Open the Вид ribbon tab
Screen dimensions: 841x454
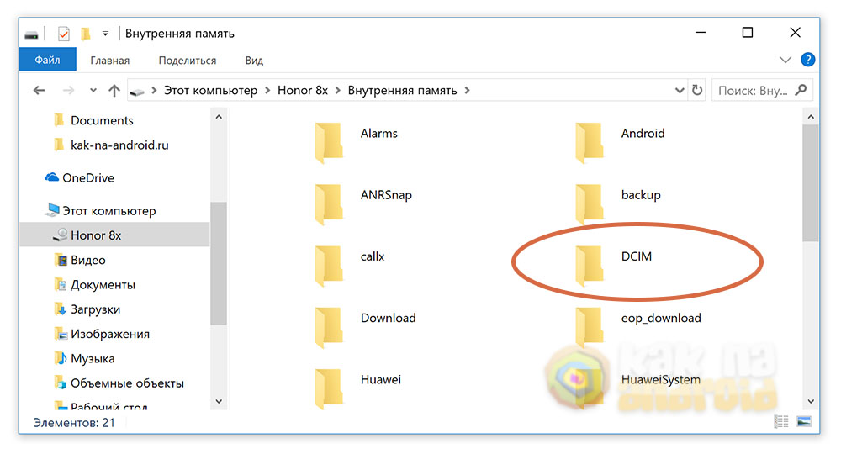254,61
